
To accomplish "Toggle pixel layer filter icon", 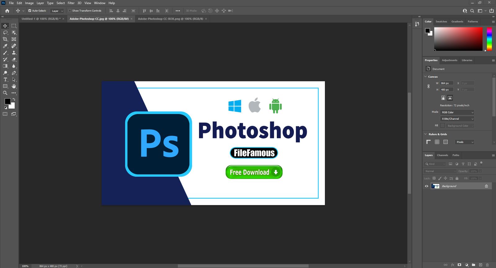I will pos(450,164).
